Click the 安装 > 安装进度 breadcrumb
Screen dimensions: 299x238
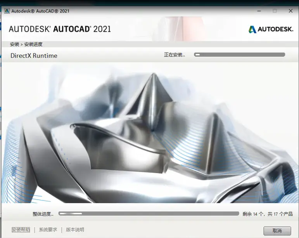[x=26, y=45]
